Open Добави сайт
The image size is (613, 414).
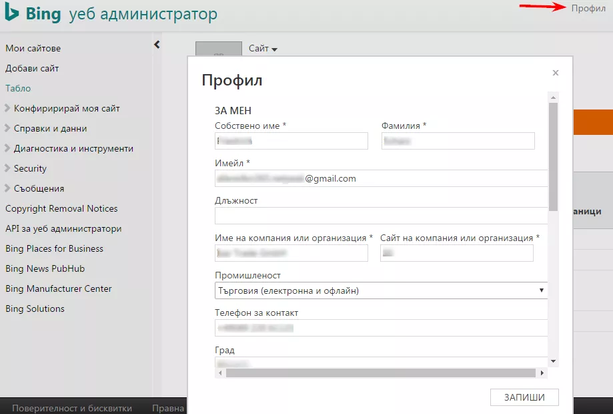pos(32,68)
